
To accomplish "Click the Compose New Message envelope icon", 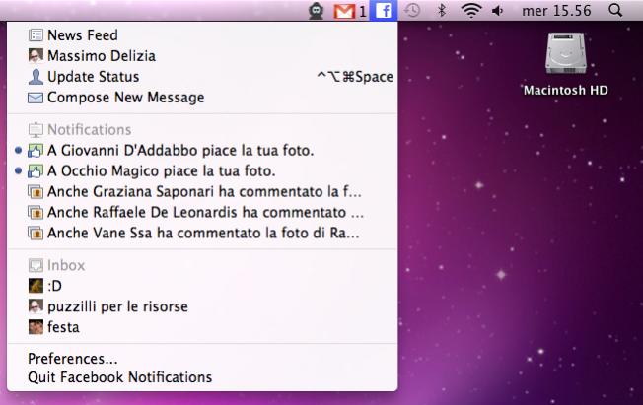I will click(x=36, y=98).
